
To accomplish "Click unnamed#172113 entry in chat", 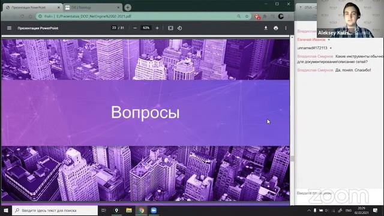I will 312,48.
